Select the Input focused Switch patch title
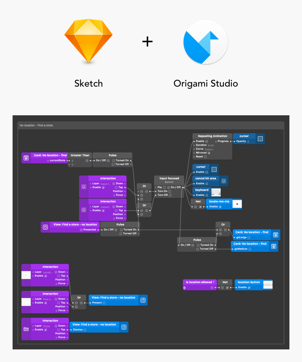This screenshot has width=302, height=362. [169, 179]
